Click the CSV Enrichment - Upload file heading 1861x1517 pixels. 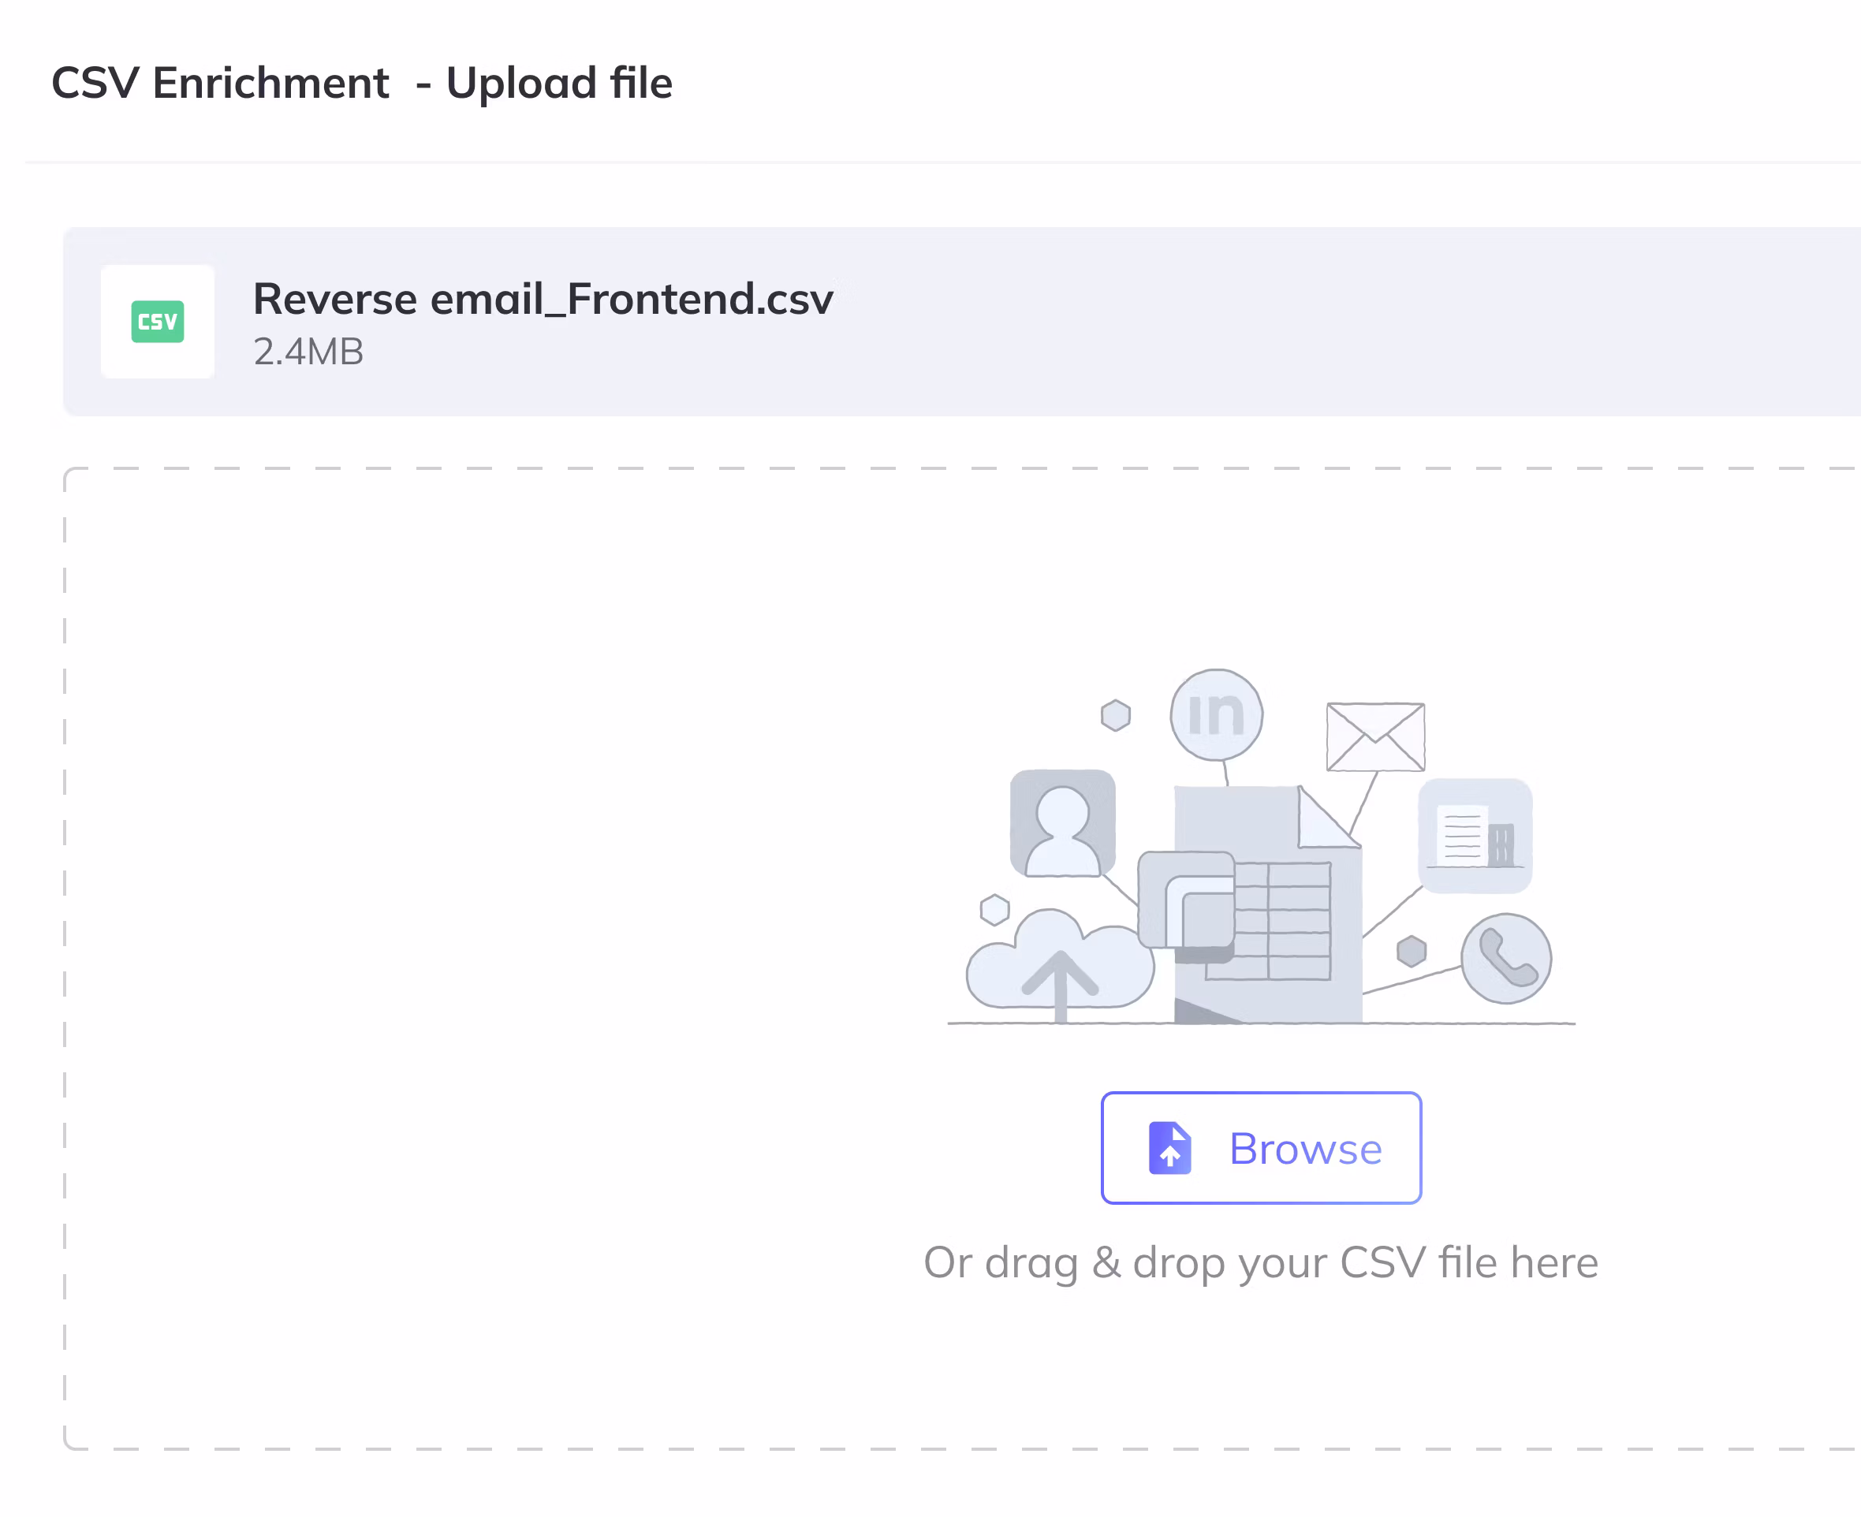click(362, 83)
